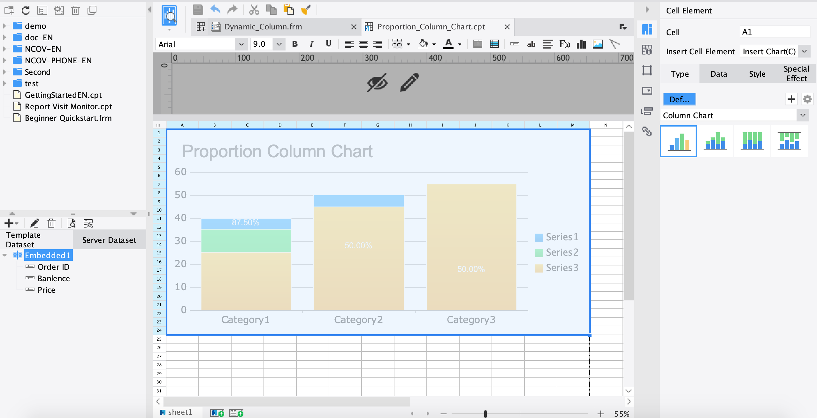The image size is (817, 418).
Task: Insert a chart using the toolbar icon
Action: [581, 44]
